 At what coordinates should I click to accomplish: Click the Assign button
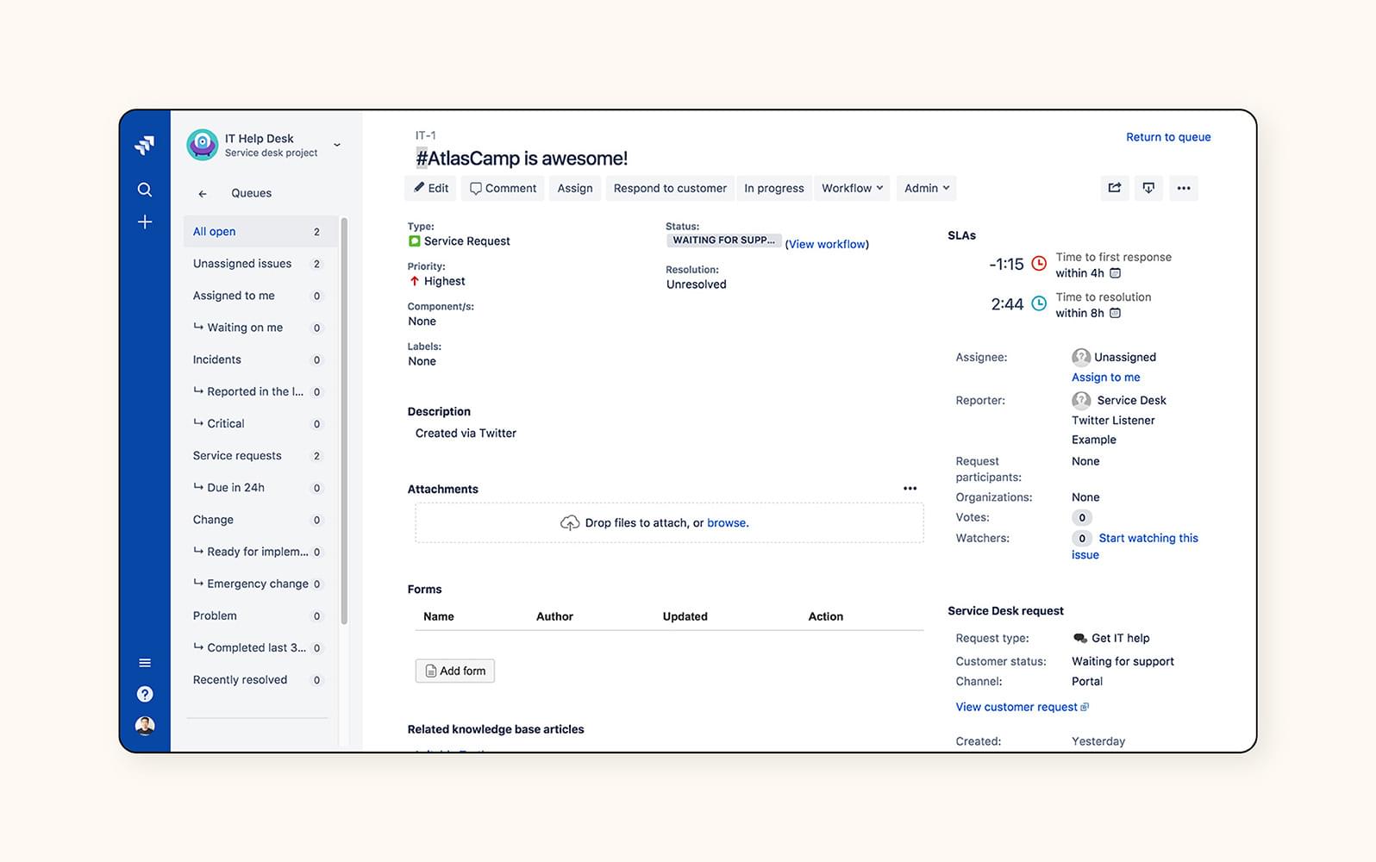coord(575,188)
